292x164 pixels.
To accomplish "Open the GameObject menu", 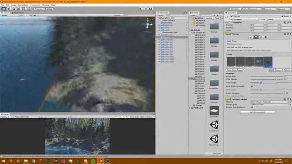I will point(23,5).
